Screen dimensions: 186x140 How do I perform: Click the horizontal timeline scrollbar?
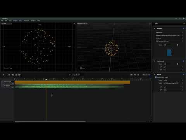tap(50, 122)
